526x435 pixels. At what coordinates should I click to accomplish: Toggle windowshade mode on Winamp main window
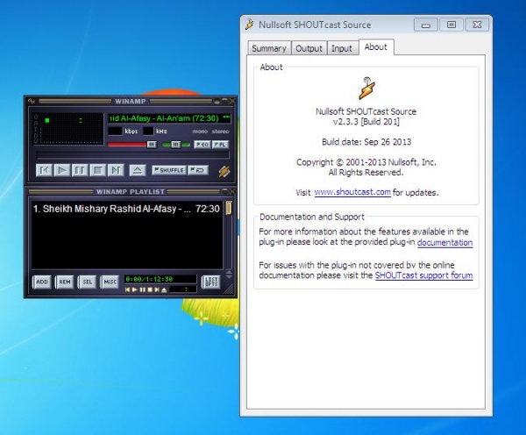tap(224, 101)
